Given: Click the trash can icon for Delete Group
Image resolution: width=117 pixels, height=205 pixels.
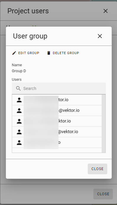Looking at the screenshot, I should [49, 53].
